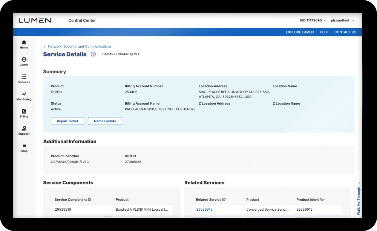The width and height of the screenshot is (377, 231).
Task: Select service component row 29539919
Action: click(x=112, y=210)
